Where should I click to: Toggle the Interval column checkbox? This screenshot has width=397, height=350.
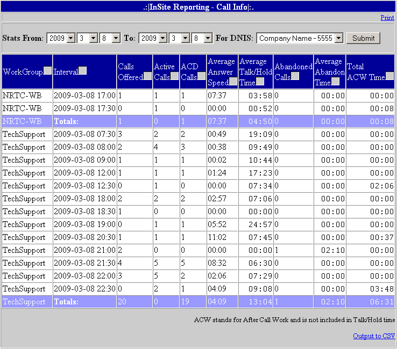point(82,71)
